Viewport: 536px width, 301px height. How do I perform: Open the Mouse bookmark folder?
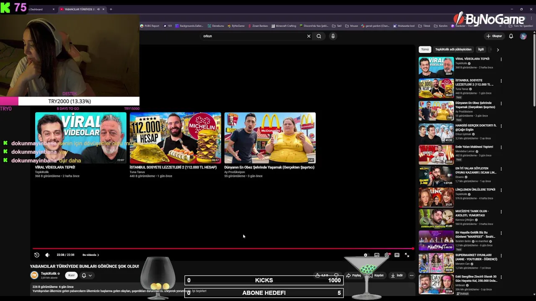tap(352, 26)
